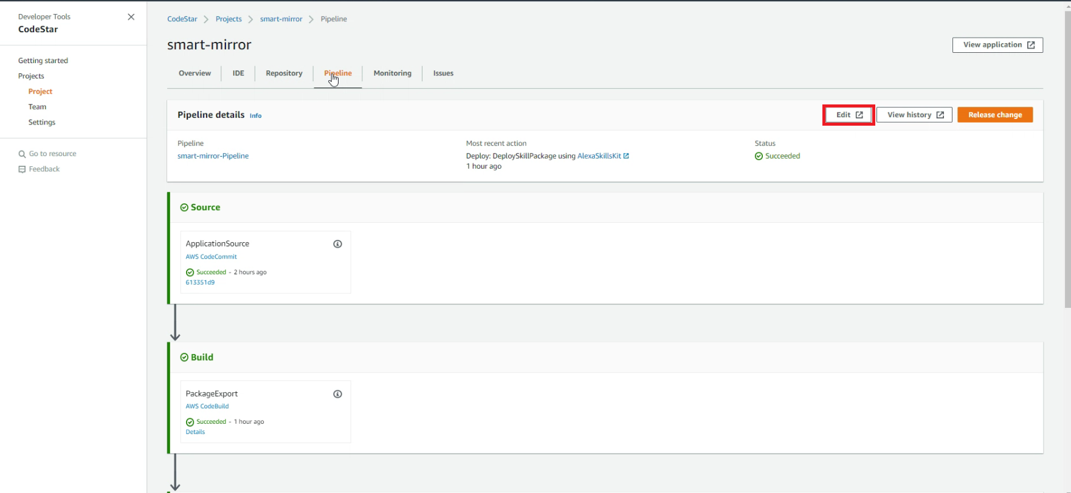Go to Projects breadcrumb link
1071x493 pixels.
tap(229, 19)
